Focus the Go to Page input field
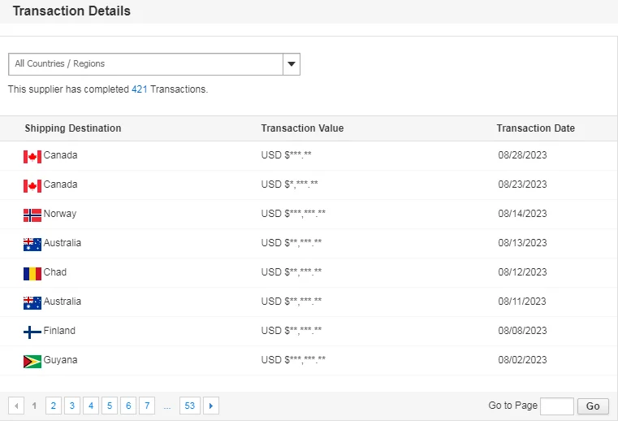Image resolution: width=618 pixels, height=421 pixels. (556, 406)
